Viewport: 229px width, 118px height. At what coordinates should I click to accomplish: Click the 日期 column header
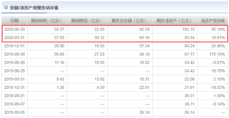click(x=14, y=21)
